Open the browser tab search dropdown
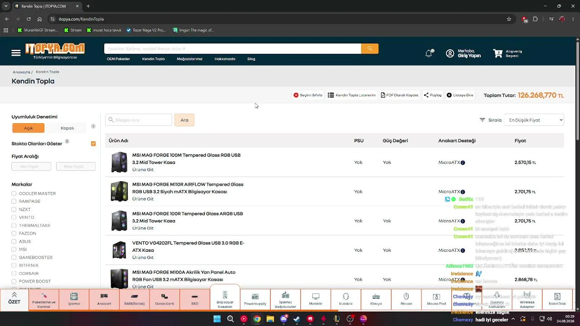Image resolution: width=580 pixels, height=326 pixels. click(6, 6)
